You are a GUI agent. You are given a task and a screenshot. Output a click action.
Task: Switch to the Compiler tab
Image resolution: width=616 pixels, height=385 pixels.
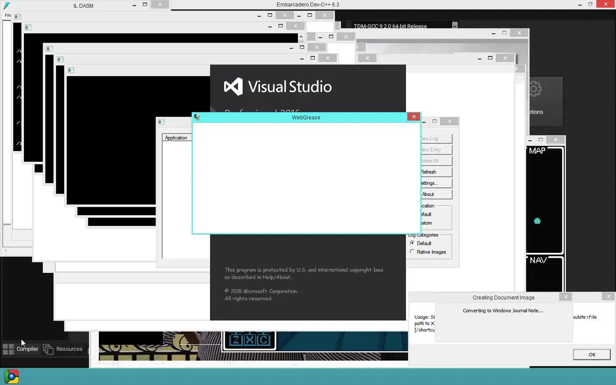click(x=21, y=349)
